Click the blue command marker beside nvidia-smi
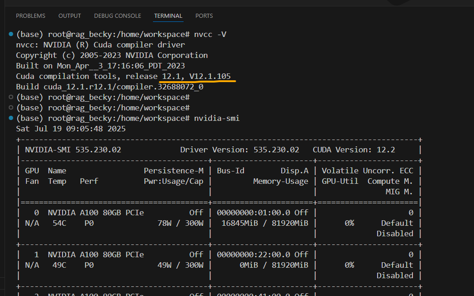Image resolution: width=474 pixels, height=296 pixels. tap(11, 118)
